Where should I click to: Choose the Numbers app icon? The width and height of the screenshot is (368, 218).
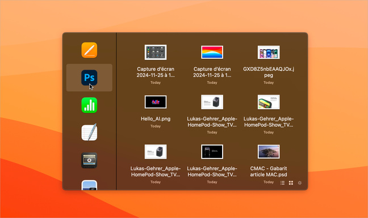[89, 105]
